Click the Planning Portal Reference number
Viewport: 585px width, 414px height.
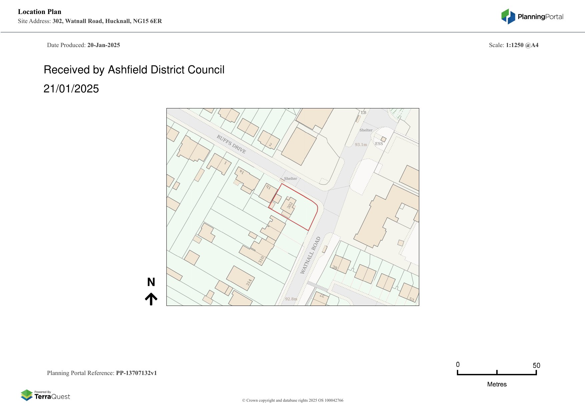point(136,373)
